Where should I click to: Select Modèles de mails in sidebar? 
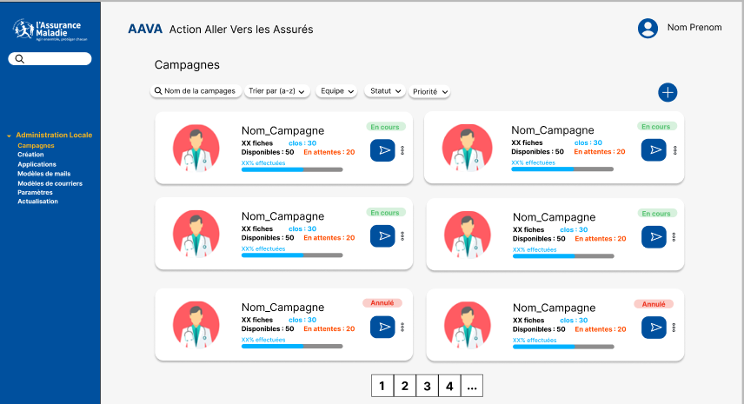[x=44, y=174]
